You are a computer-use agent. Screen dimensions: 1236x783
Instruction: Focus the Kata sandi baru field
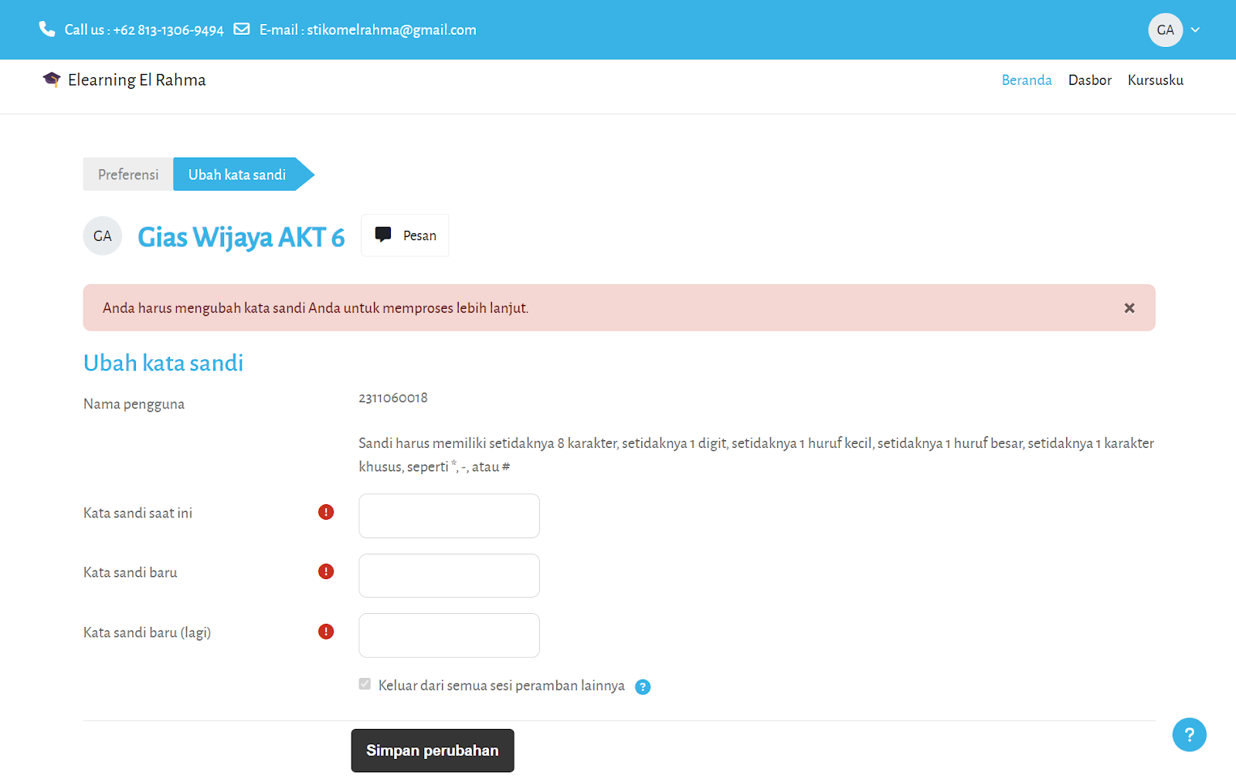pos(449,575)
